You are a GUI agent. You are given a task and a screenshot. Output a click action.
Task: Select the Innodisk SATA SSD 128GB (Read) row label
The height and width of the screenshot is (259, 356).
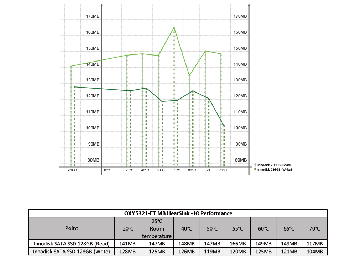click(x=72, y=244)
